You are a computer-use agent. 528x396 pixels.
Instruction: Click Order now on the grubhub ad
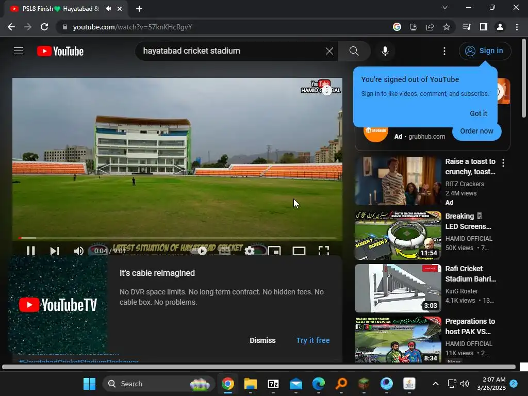pyautogui.click(x=476, y=131)
